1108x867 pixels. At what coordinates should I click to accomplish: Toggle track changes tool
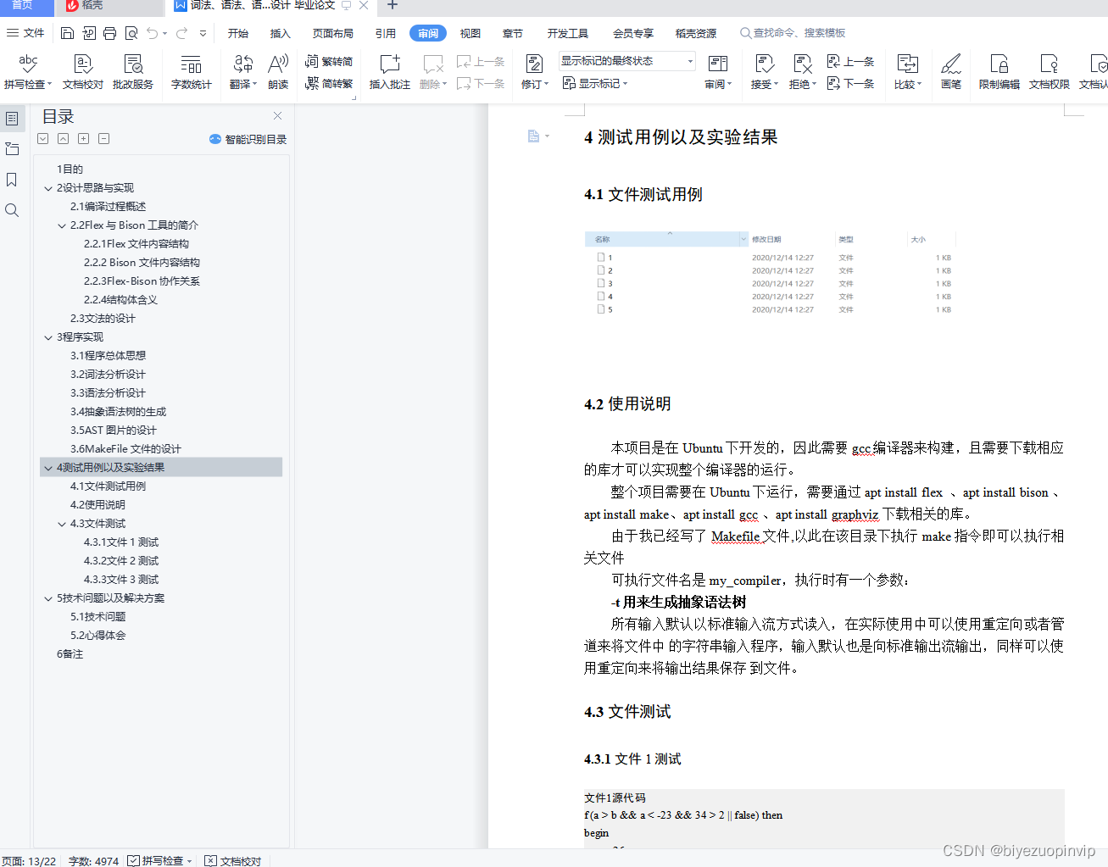pos(534,71)
